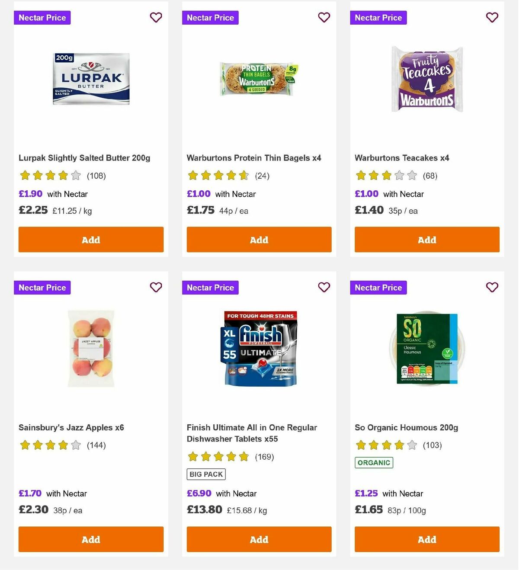Select the ORGANIC label on So Organic Houmous
The image size is (519, 570).
tap(374, 462)
